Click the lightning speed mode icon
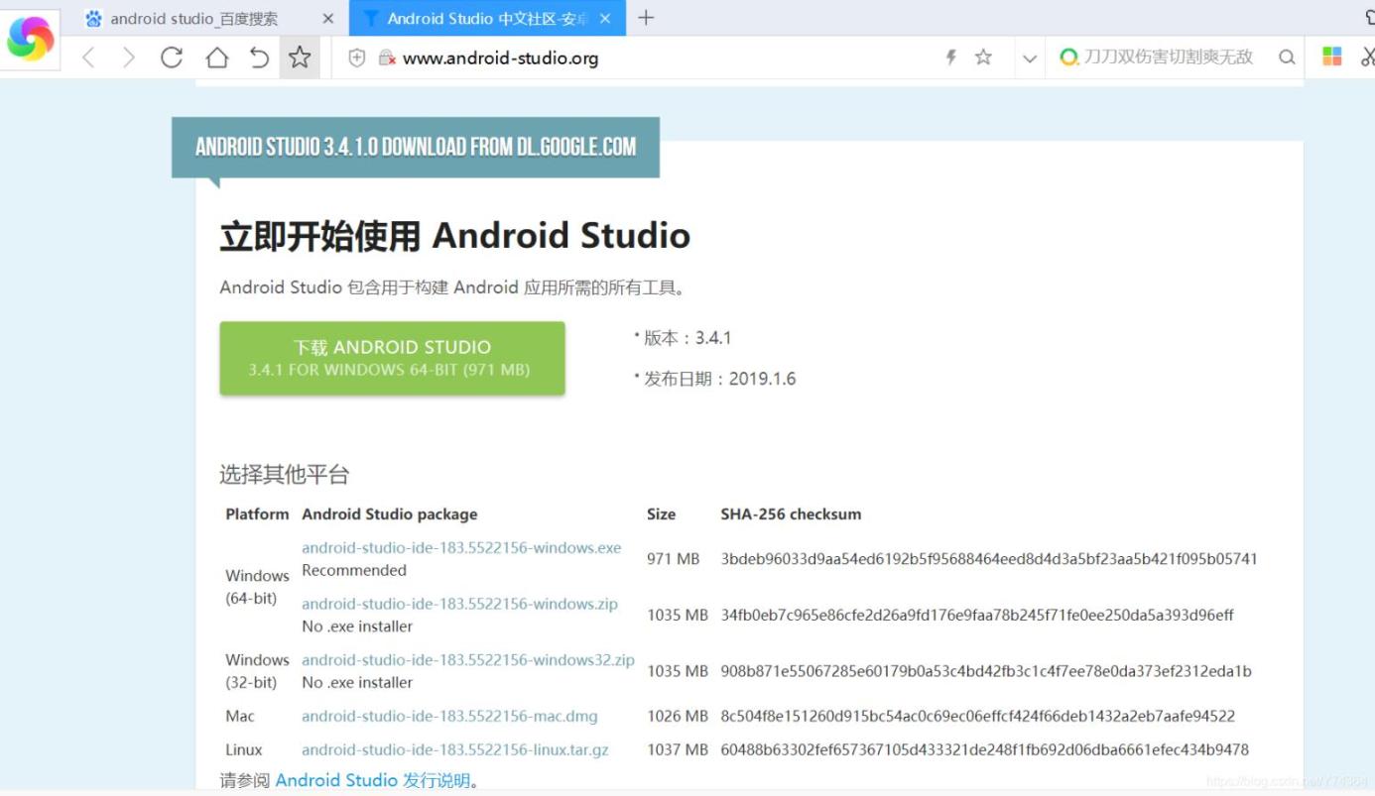The height and width of the screenshot is (796, 1375). click(x=950, y=57)
